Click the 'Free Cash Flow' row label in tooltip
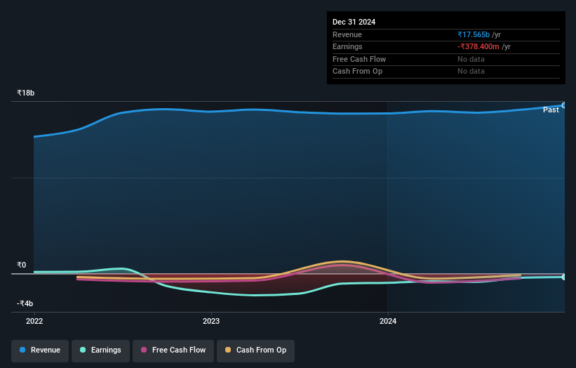Screen dimensions: 576x368 click(359, 59)
